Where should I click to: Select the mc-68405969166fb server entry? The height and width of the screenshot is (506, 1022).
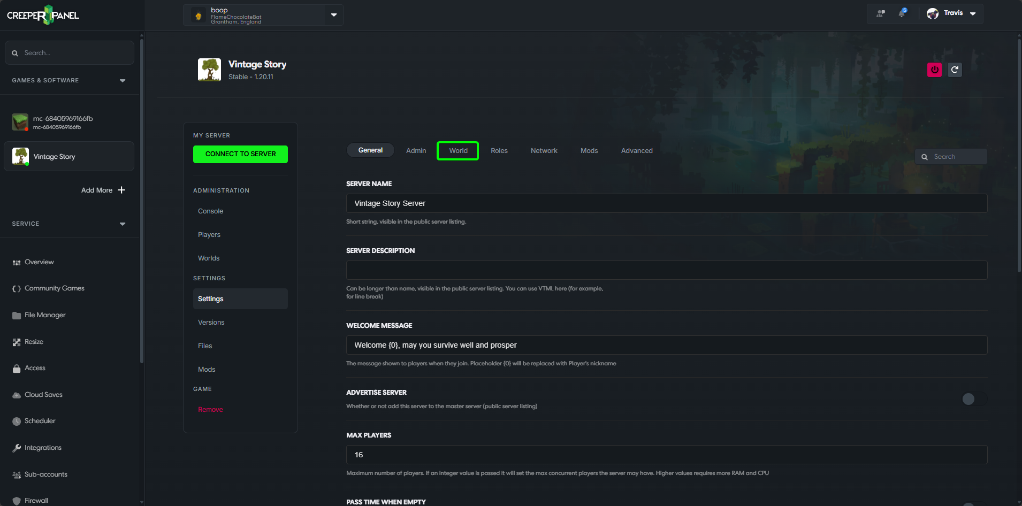69,122
